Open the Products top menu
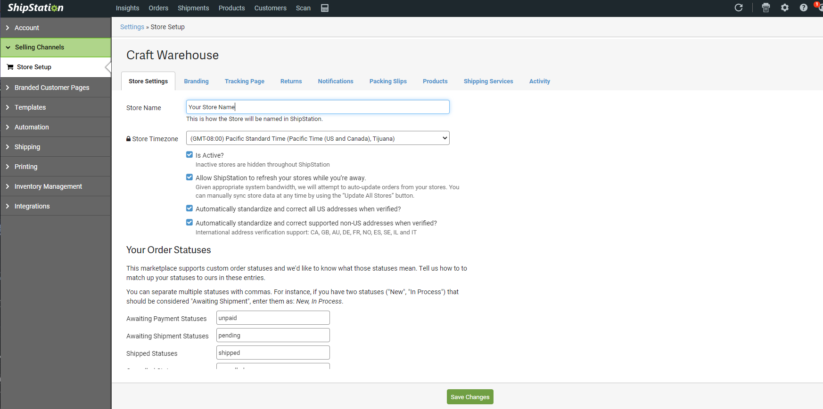 tap(232, 8)
